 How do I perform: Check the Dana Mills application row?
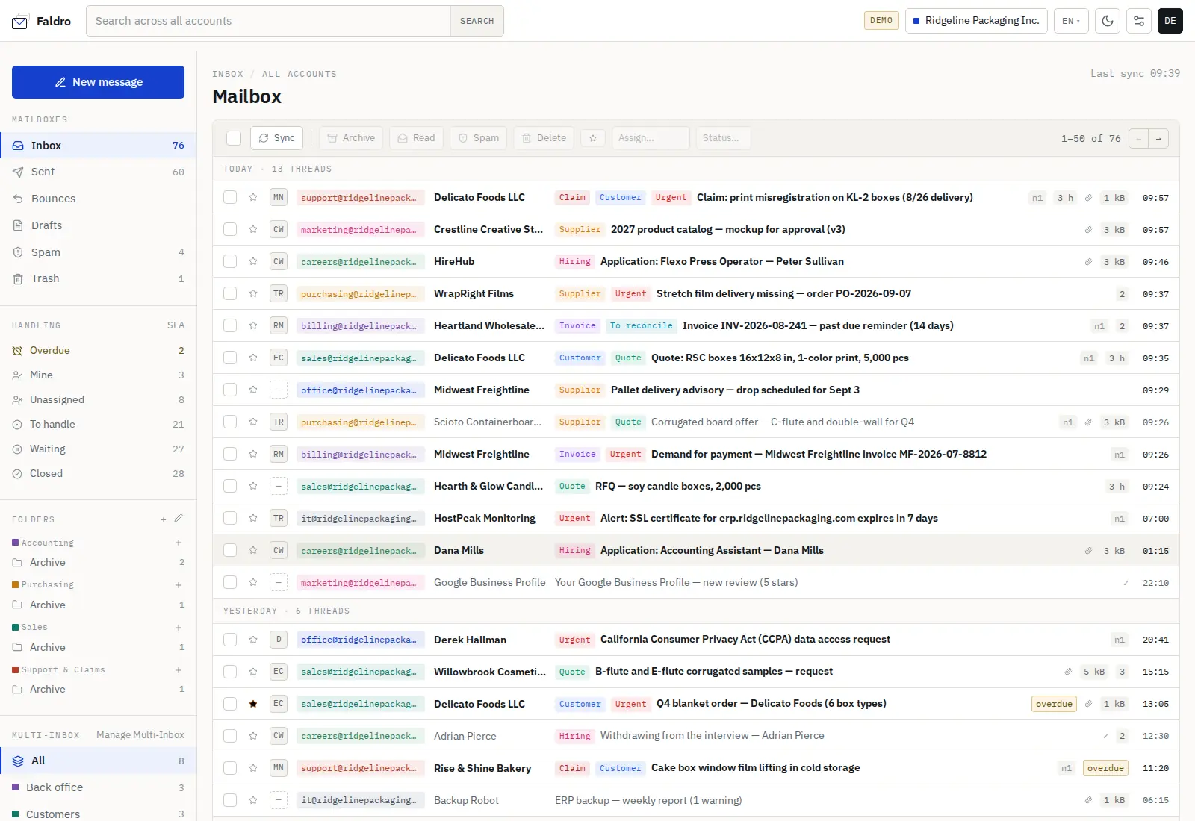click(x=230, y=550)
